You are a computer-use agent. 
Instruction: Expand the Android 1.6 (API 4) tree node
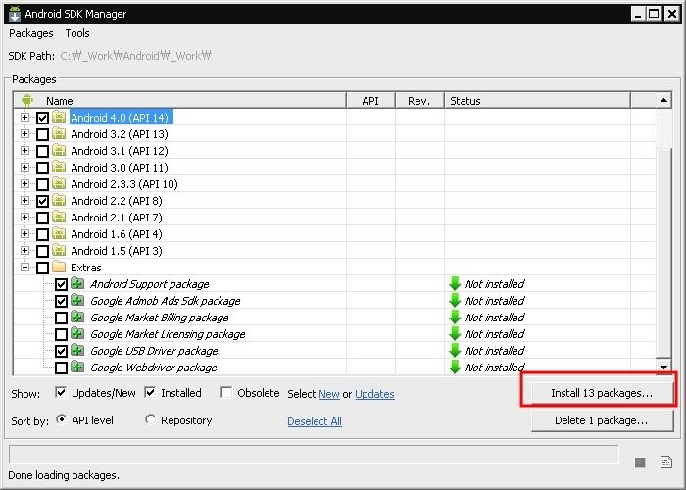[24, 233]
